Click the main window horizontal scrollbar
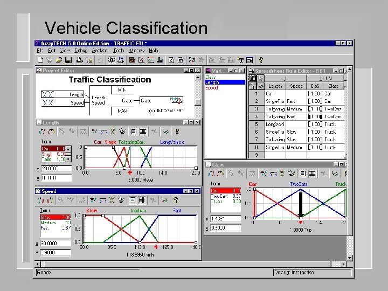 (x=190, y=264)
